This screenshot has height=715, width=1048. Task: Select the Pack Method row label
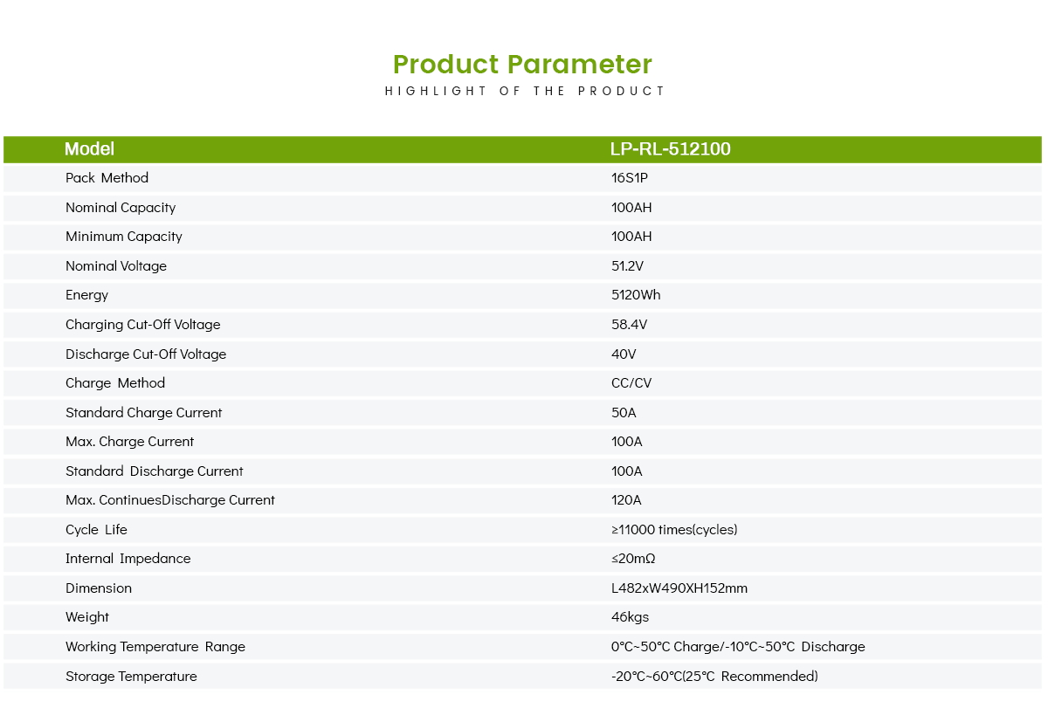[107, 178]
